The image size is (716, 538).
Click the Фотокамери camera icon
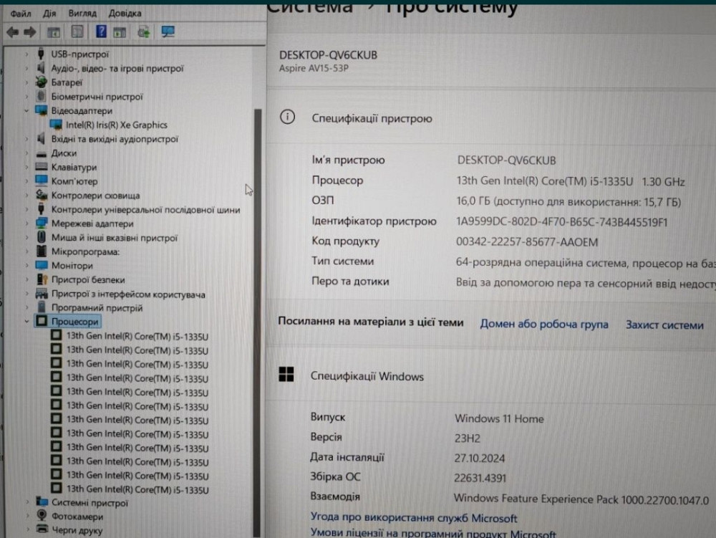pos(42,517)
